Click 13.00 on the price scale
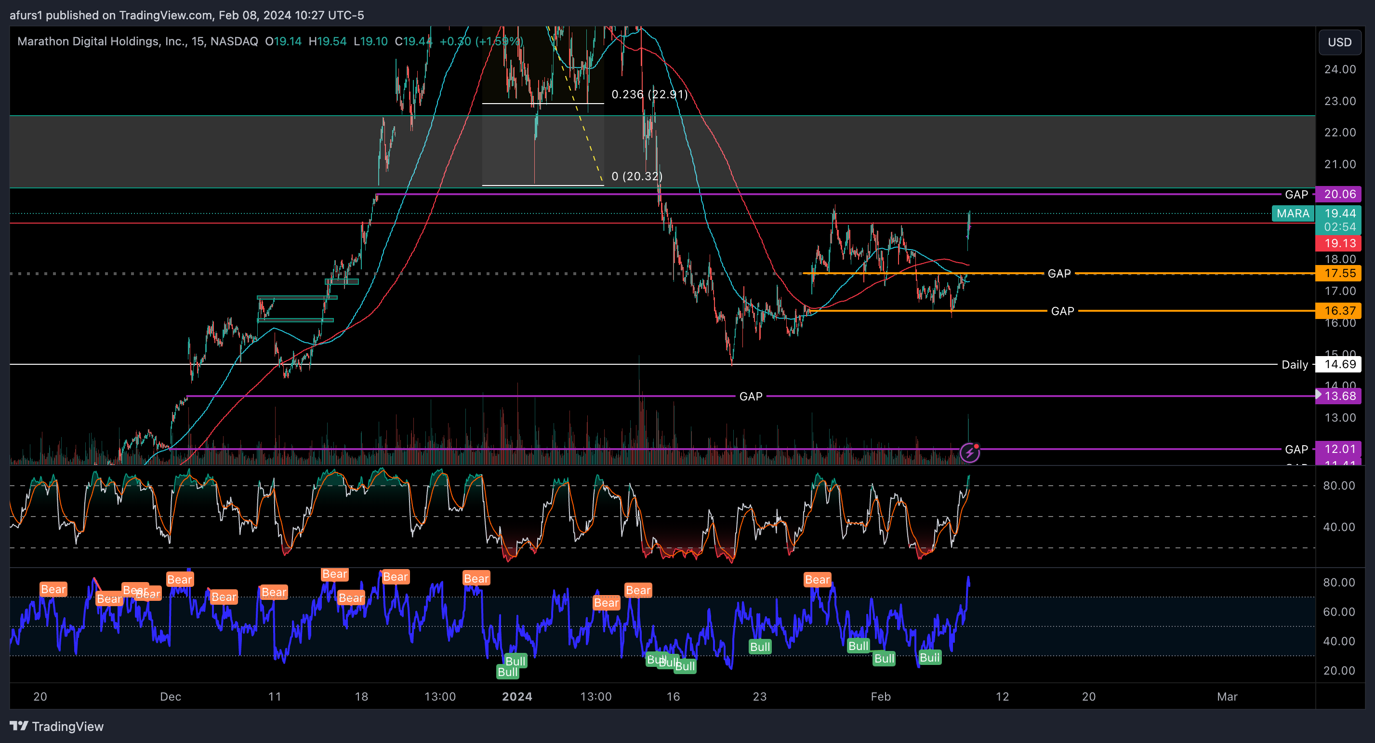Image resolution: width=1375 pixels, height=743 pixels. click(x=1340, y=418)
